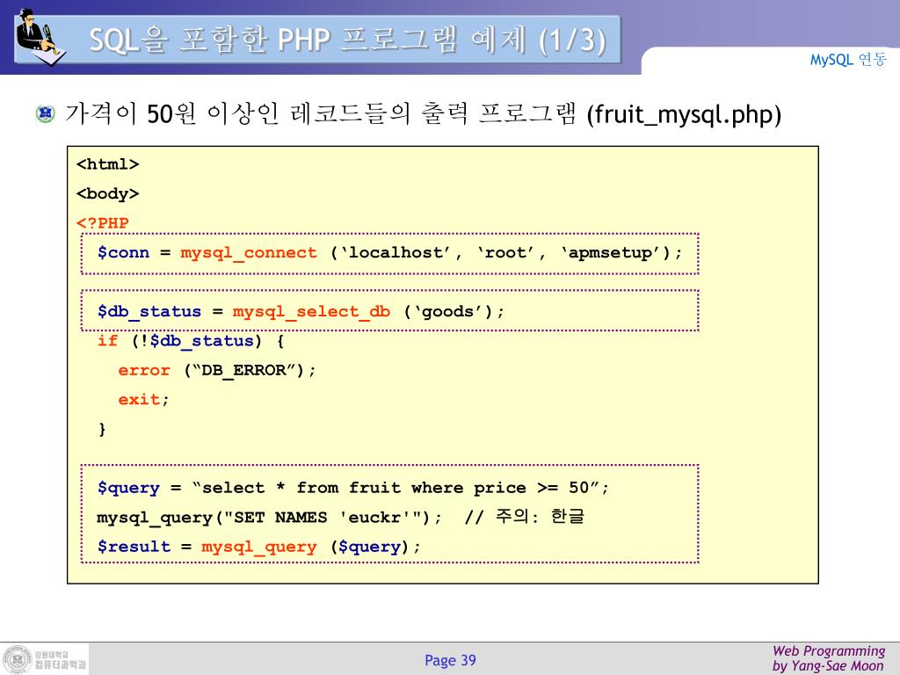Click the '<body>' line in code

tap(108, 194)
